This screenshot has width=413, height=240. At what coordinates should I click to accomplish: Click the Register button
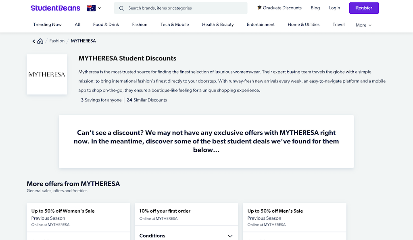coord(364,8)
